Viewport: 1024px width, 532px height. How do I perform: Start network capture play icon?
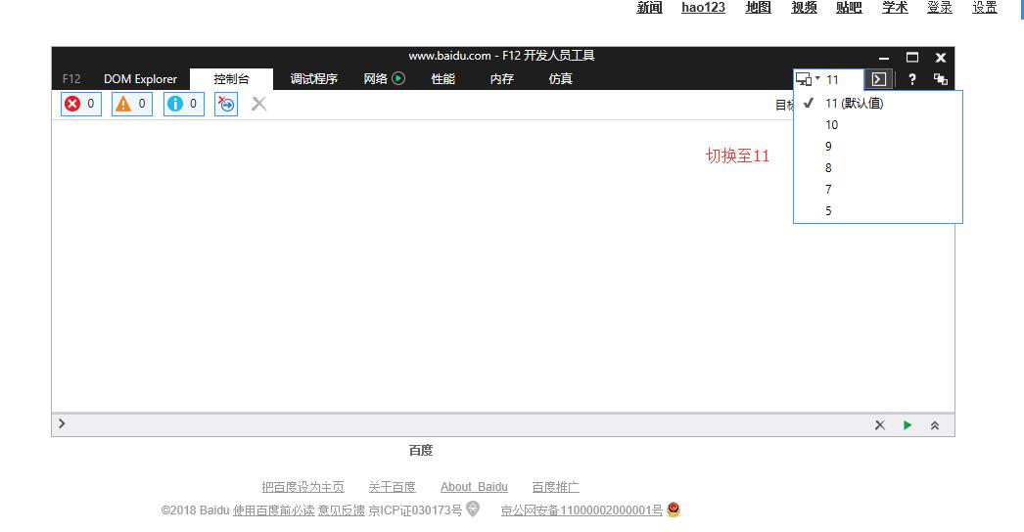[x=398, y=78]
